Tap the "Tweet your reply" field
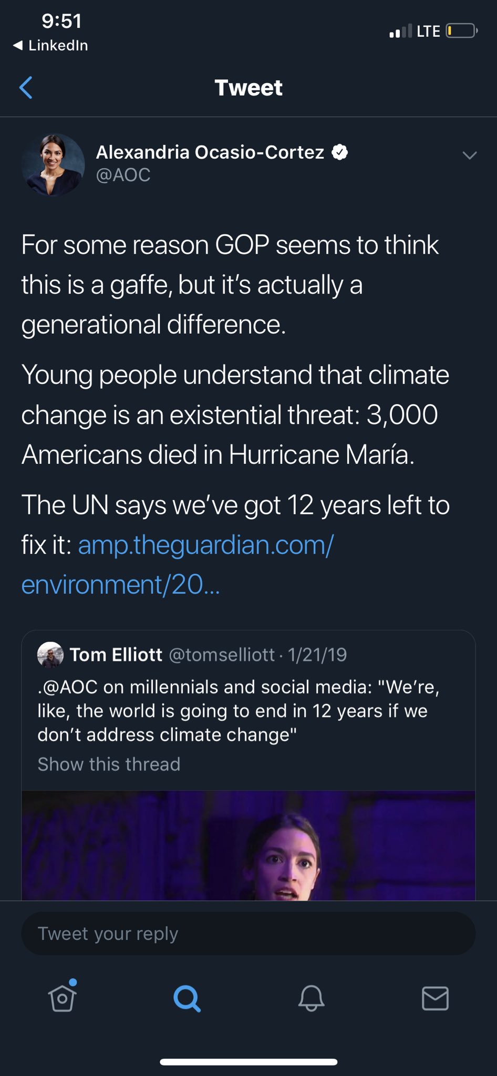The image size is (497, 1076). coord(248,933)
